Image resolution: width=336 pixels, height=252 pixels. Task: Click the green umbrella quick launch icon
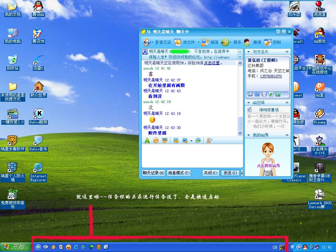click(91, 247)
